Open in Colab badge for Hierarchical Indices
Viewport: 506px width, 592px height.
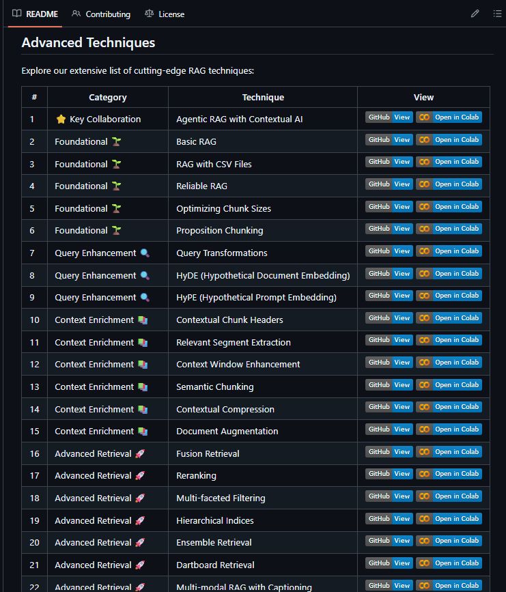click(x=449, y=519)
